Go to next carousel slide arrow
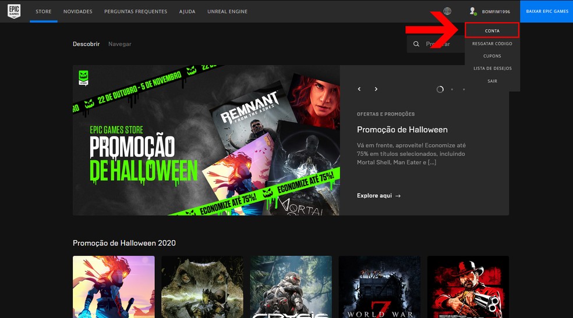This screenshot has height=318, width=573. click(x=376, y=89)
